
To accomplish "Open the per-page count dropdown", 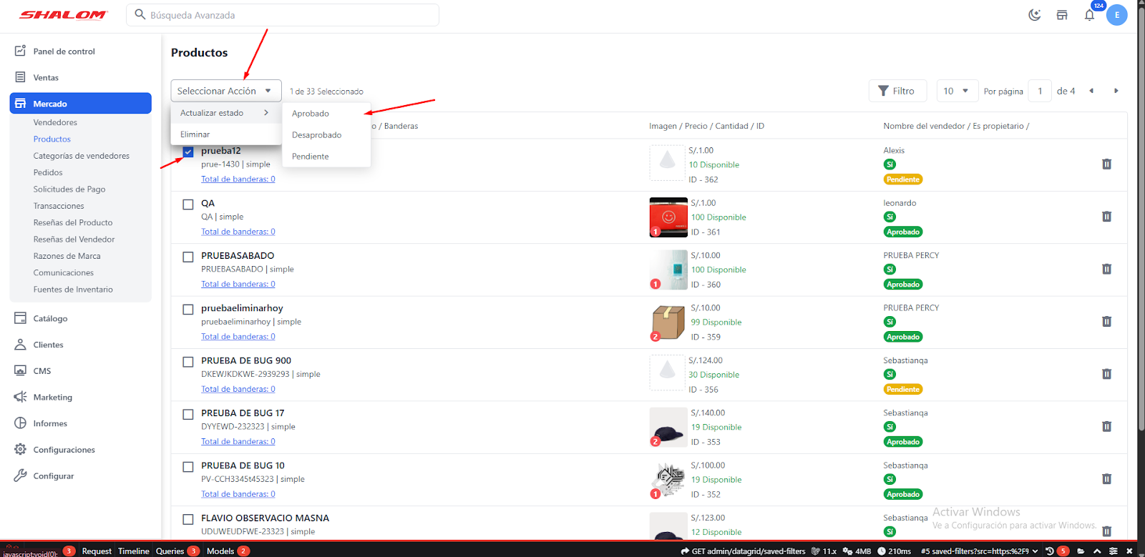I will click(955, 91).
